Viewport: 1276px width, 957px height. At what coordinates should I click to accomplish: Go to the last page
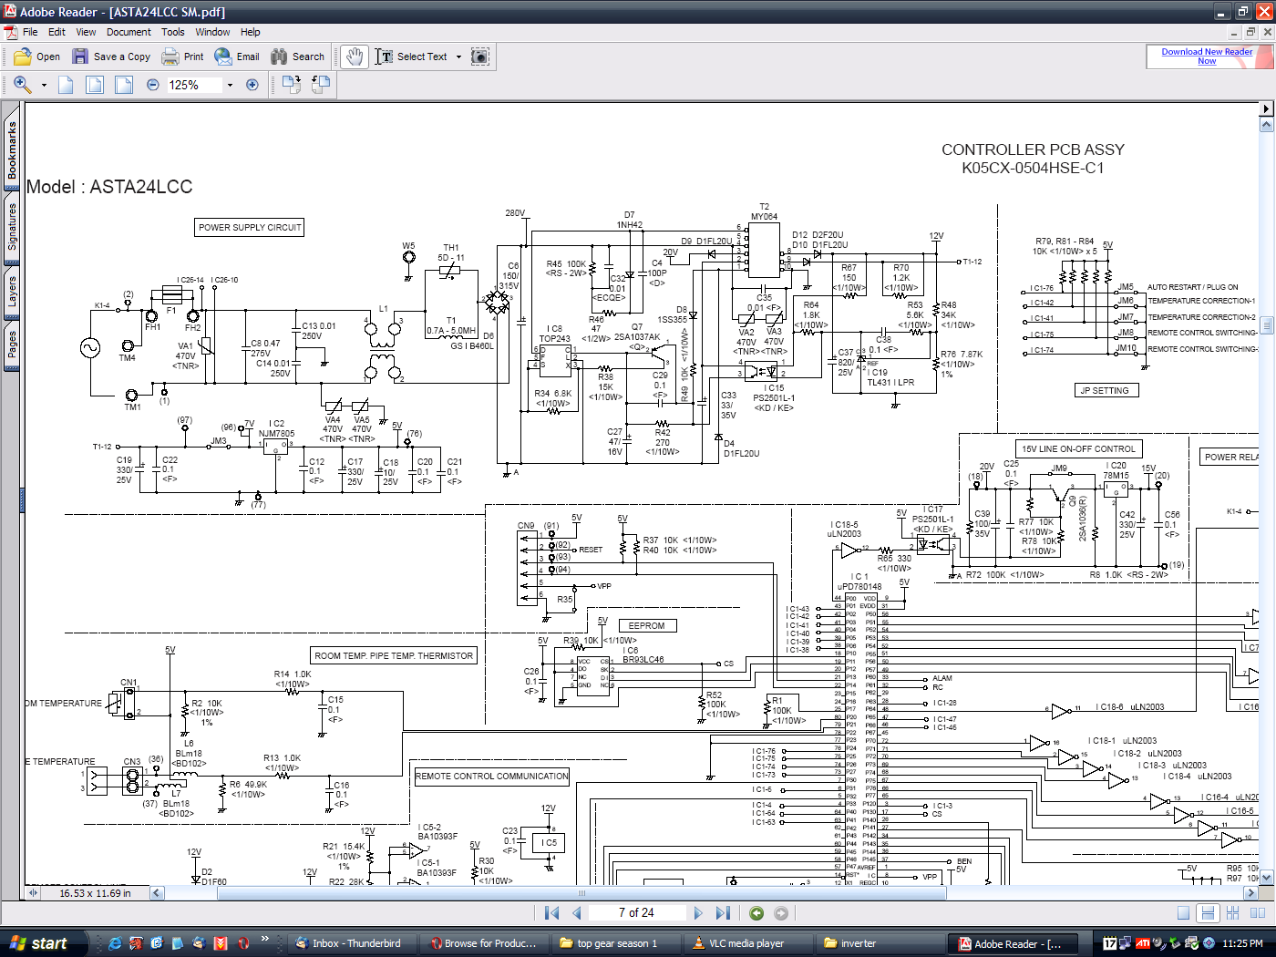(x=723, y=913)
